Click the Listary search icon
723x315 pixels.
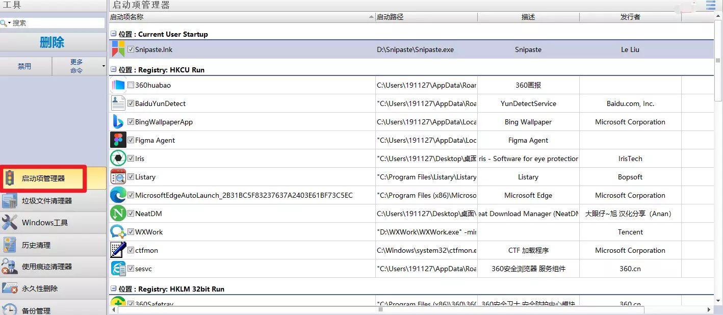click(118, 177)
